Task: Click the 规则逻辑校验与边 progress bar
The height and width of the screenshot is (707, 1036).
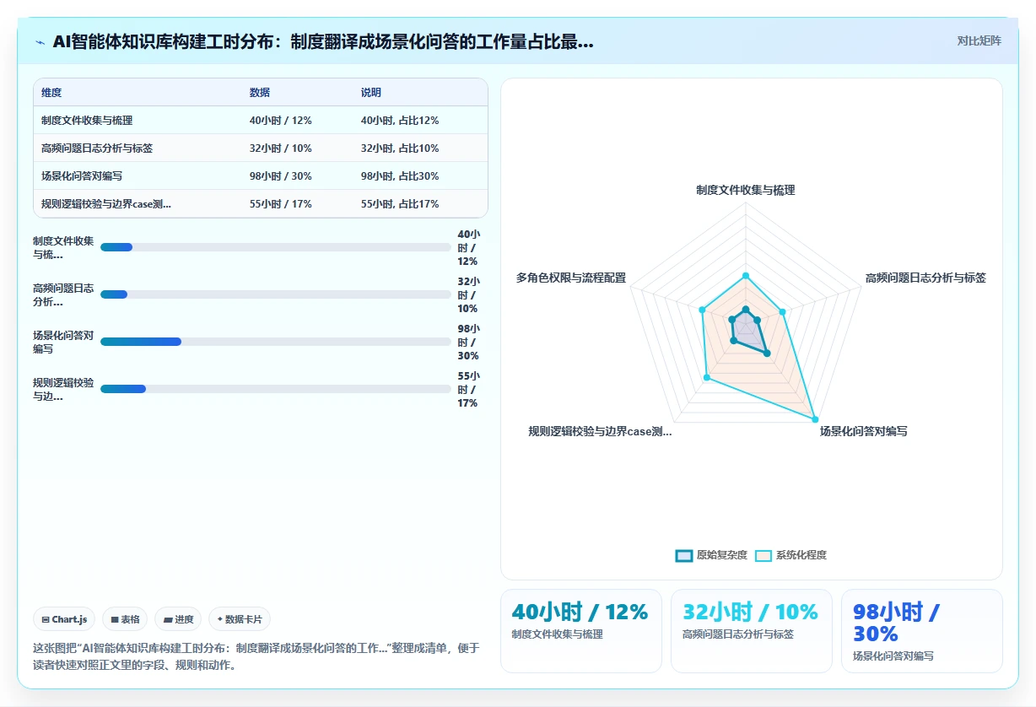Action: pos(275,389)
